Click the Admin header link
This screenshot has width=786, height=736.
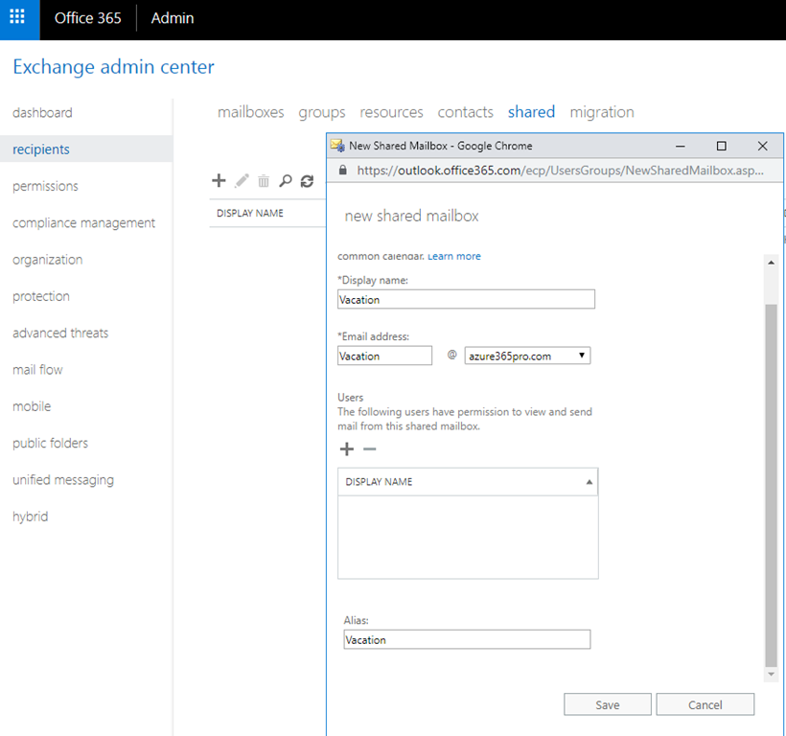tap(173, 18)
